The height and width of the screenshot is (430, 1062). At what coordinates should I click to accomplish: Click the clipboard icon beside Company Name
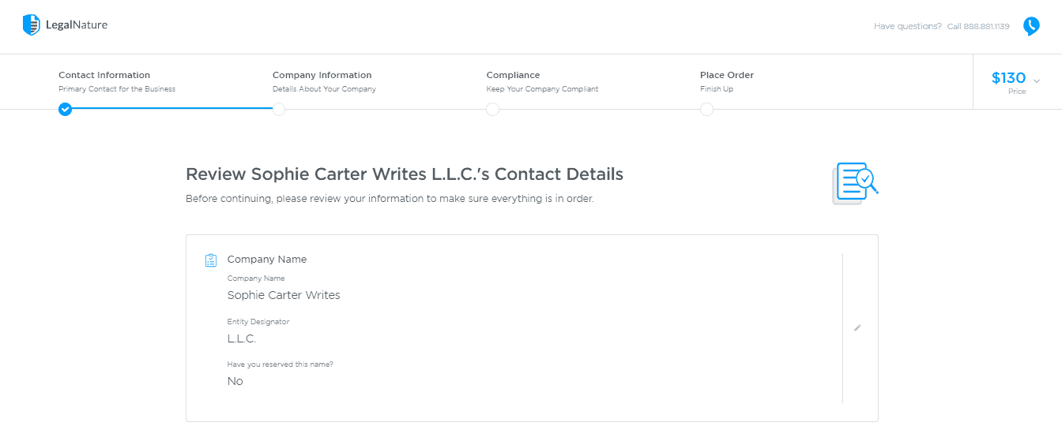[211, 260]
